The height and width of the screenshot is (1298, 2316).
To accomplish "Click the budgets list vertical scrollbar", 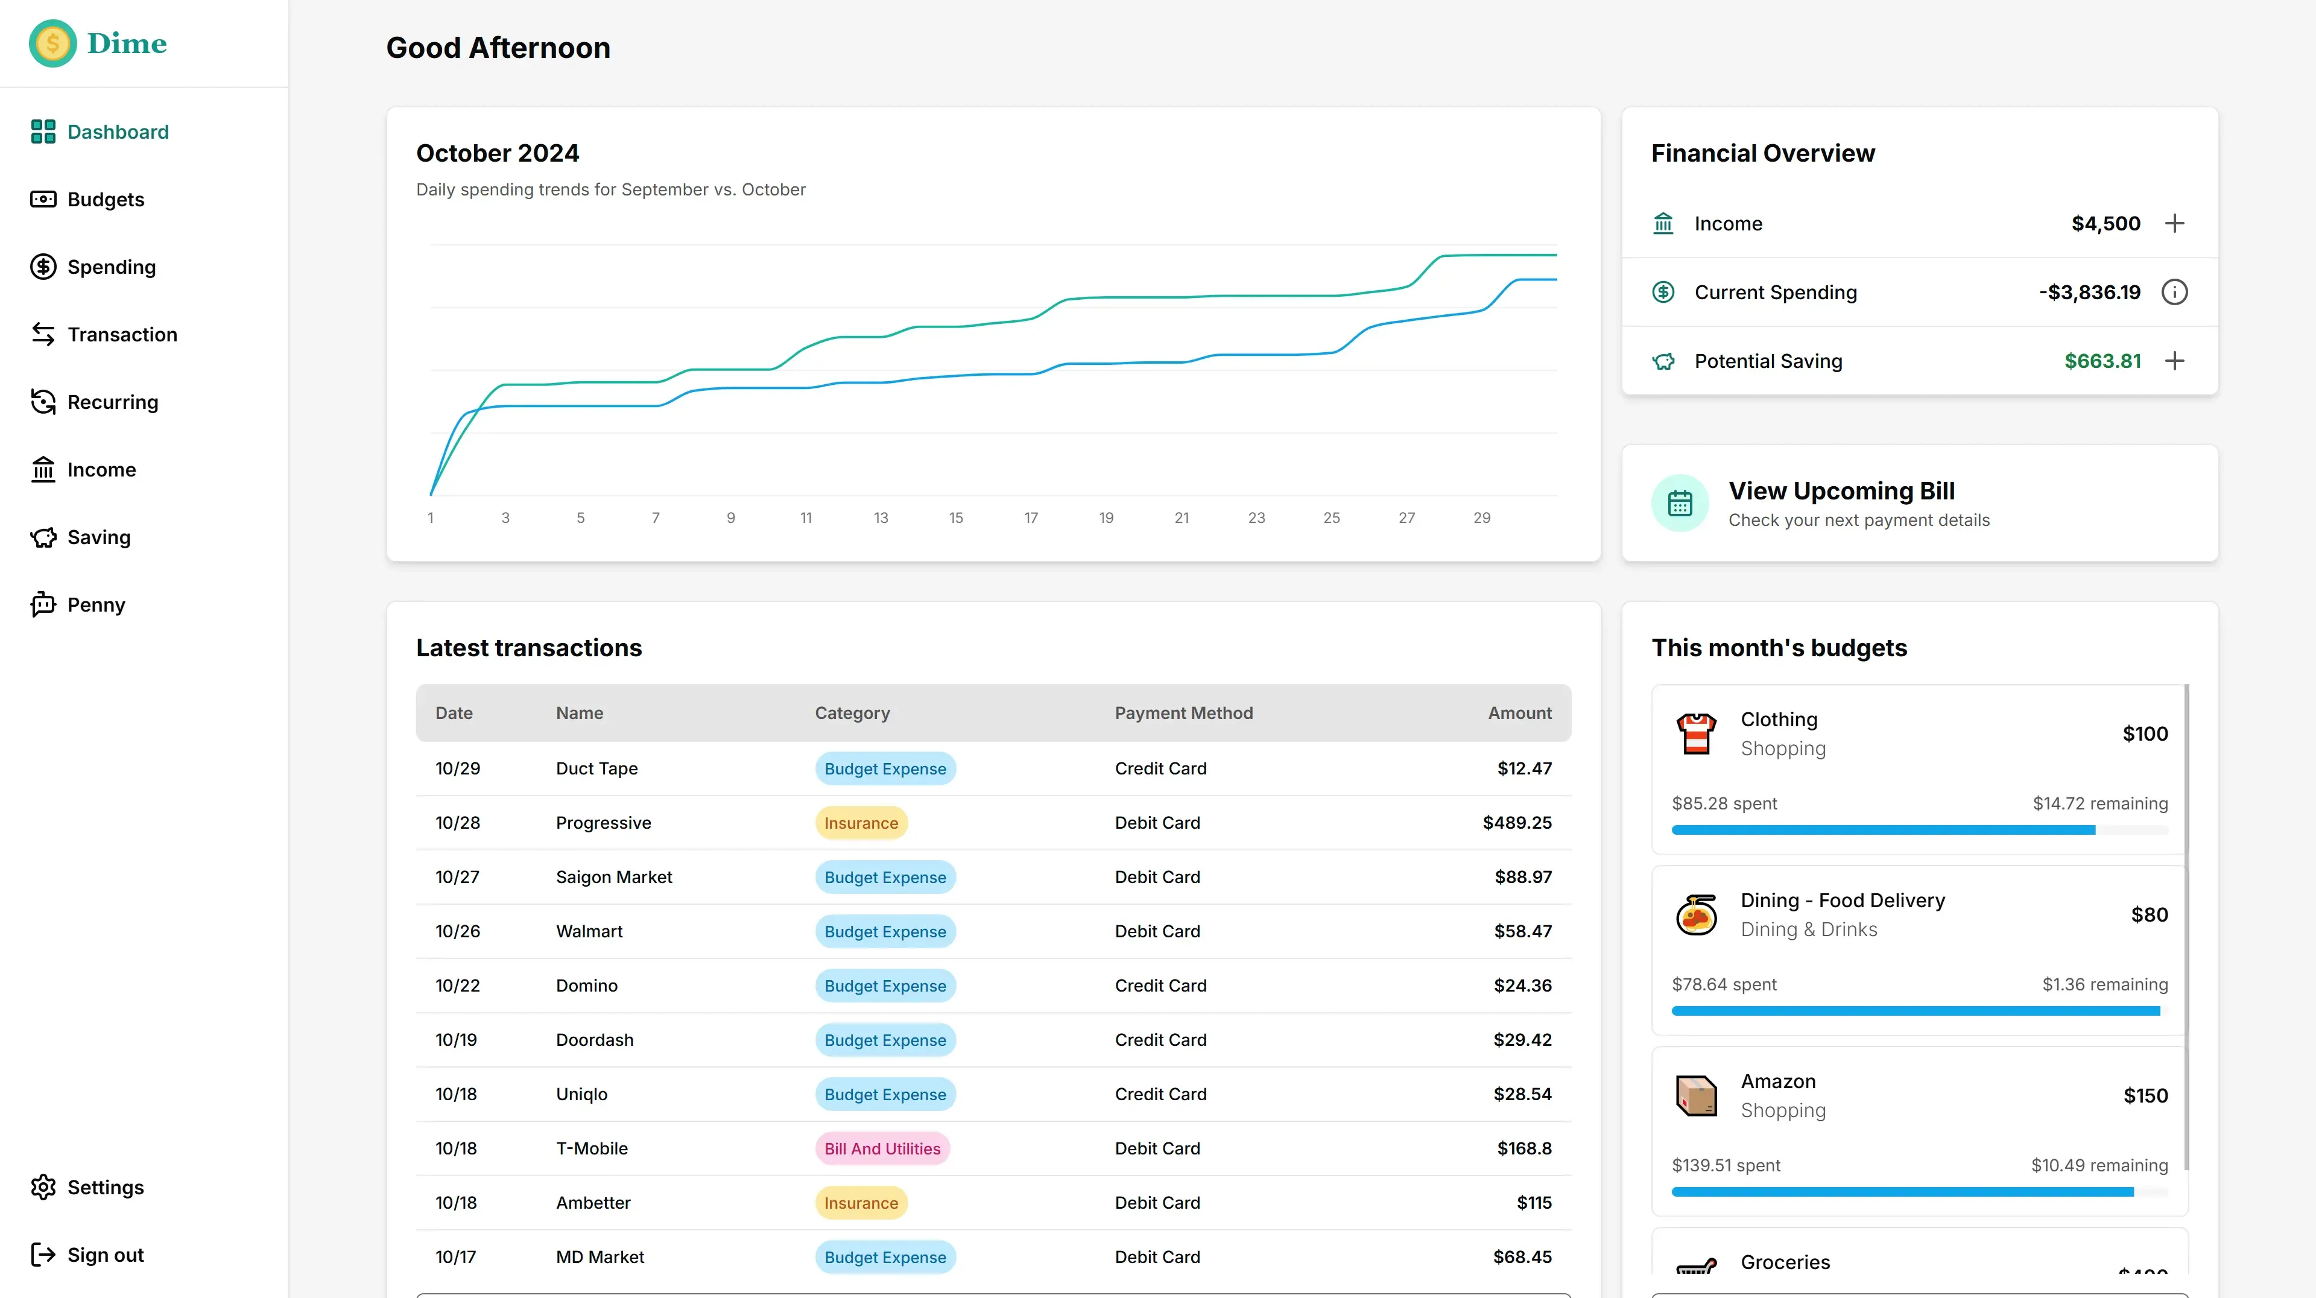I will [2186, 927].
